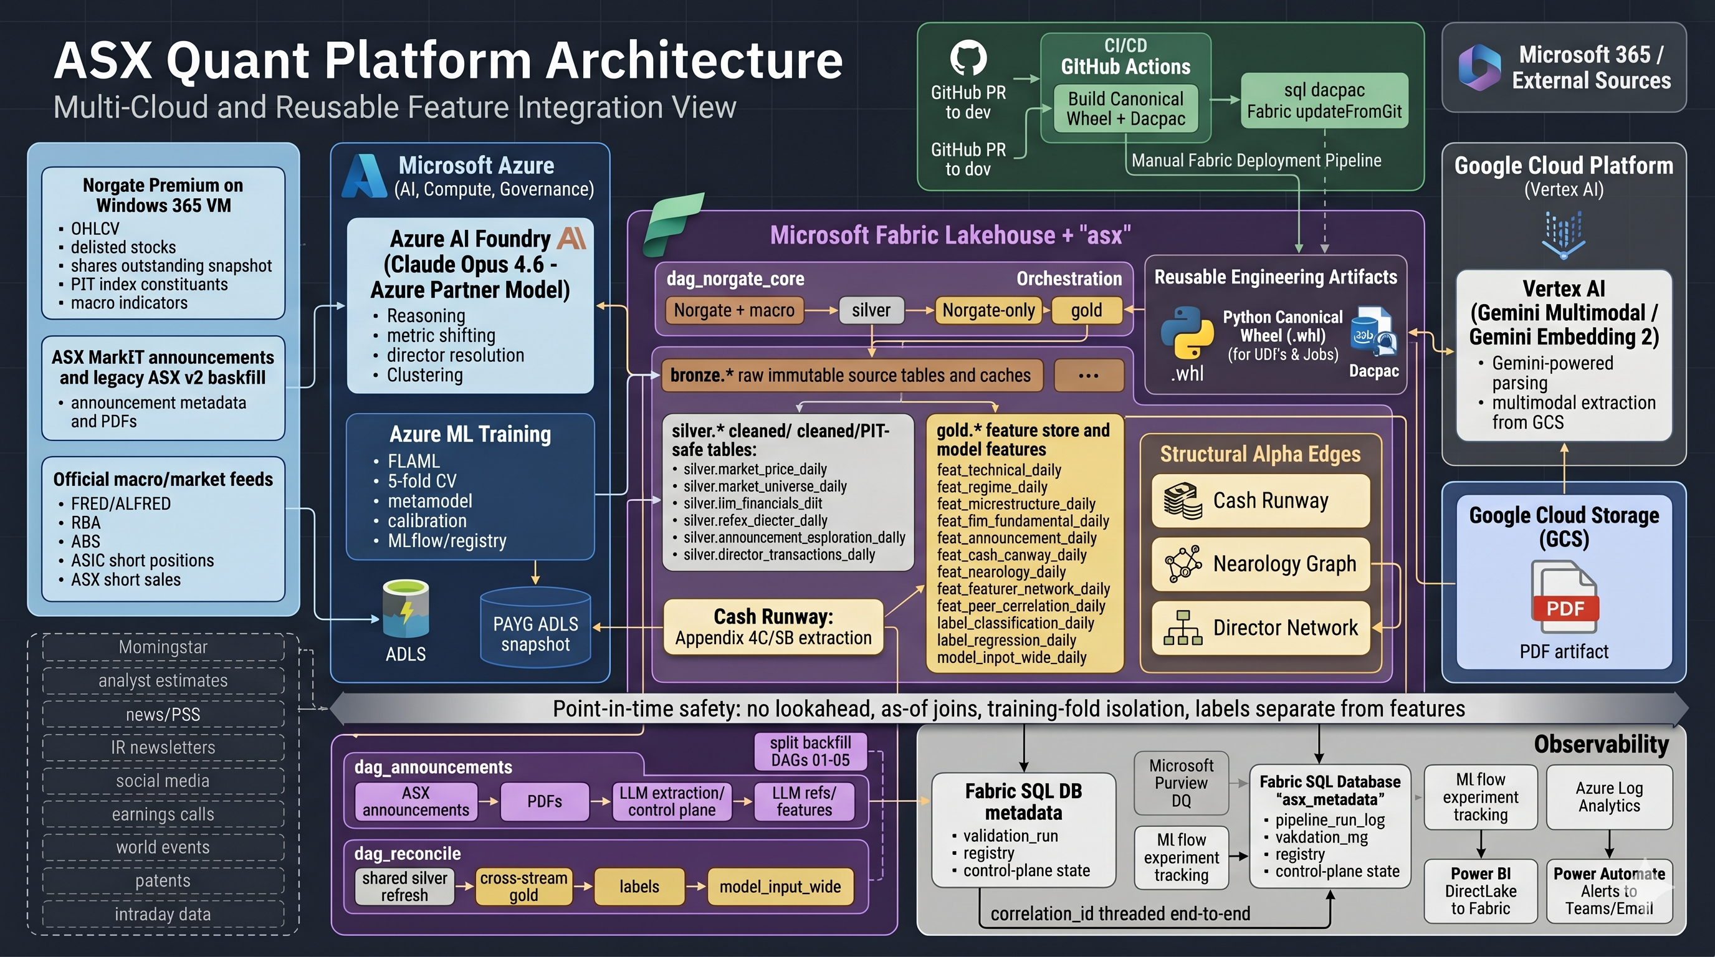Image resolution: width=1715 pixels, height=957 pixels.
Task: Click the Cash Runway money stack icon
Action: point(1182,500)
